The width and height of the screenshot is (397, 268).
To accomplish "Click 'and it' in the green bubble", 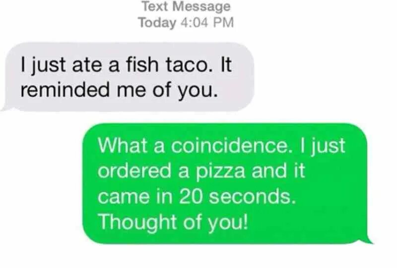I will tap(278, 171).
